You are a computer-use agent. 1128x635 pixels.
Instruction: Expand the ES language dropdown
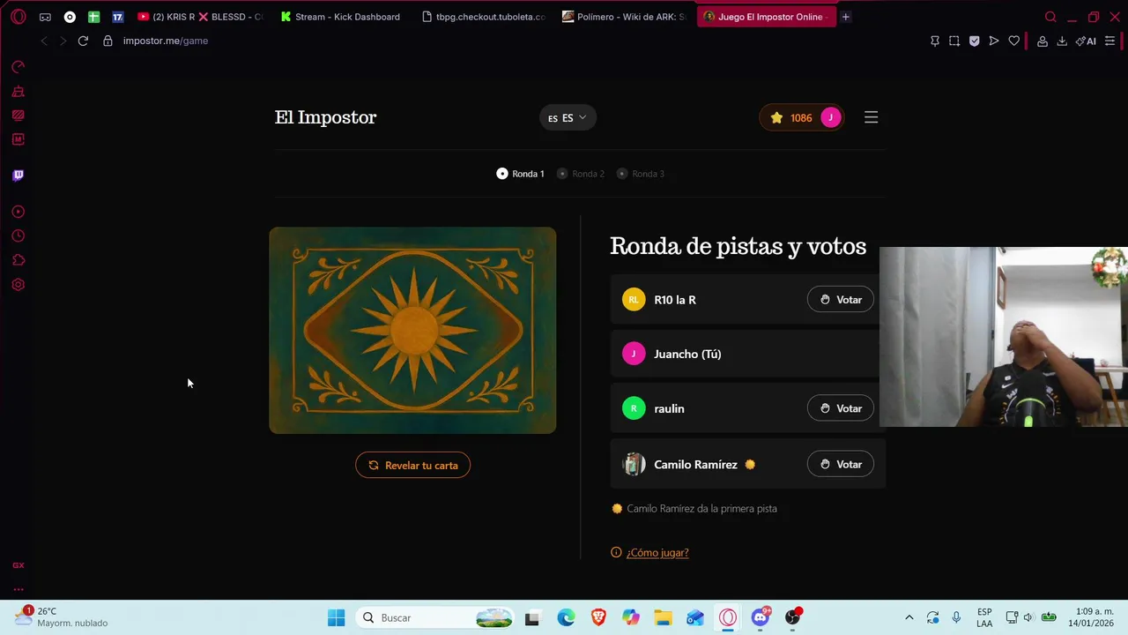(x=568, y=117)
